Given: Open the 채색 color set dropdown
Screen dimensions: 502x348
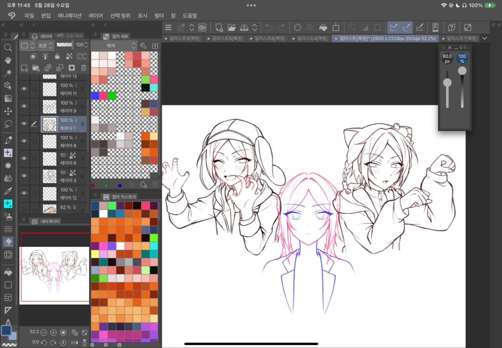Looking at the screenshot, I should pyautogui.click(x=115, y=46).
